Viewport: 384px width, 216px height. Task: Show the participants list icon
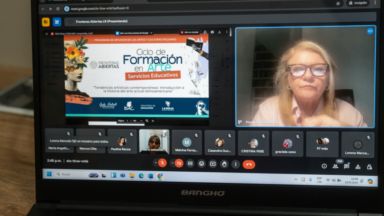(335, 166)
